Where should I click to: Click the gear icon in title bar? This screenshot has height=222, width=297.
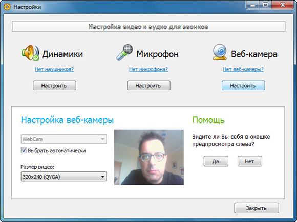7,7
